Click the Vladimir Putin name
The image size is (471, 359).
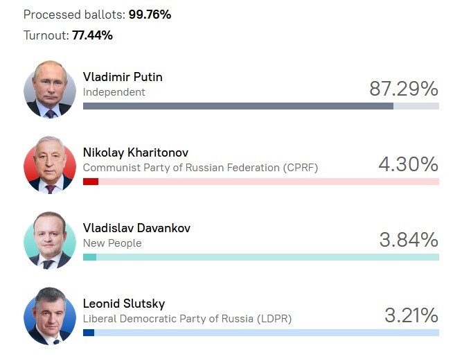[123, 77]
